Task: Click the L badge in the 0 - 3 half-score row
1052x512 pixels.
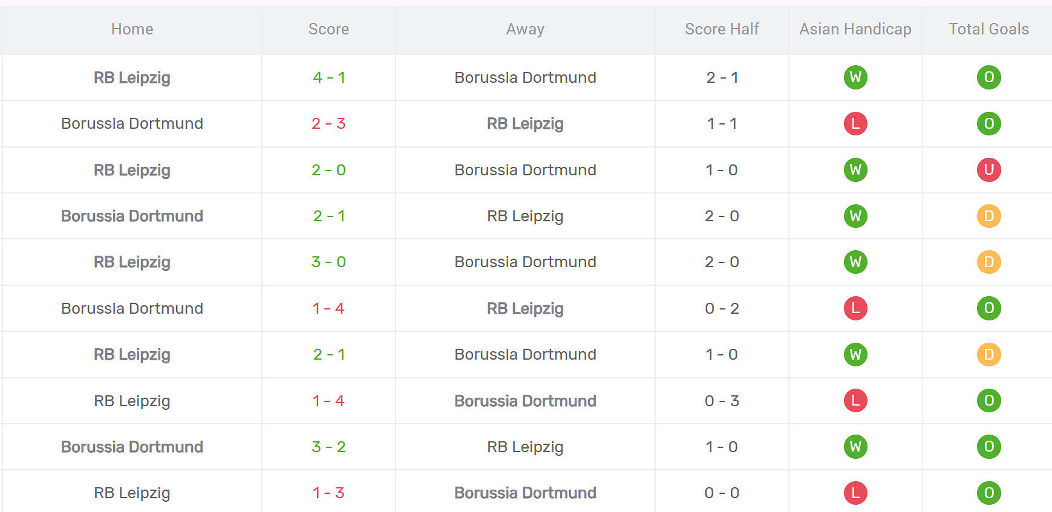Action: [855, 401]
